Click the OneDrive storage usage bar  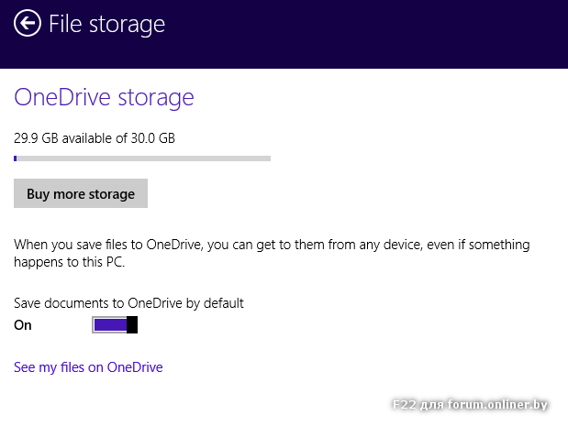[142, 158]
